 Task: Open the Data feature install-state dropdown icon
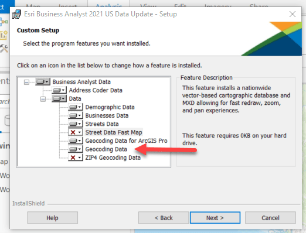point(59,98)
